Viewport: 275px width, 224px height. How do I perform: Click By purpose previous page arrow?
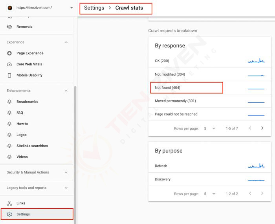pyautogui.click(x=250, y=193)
